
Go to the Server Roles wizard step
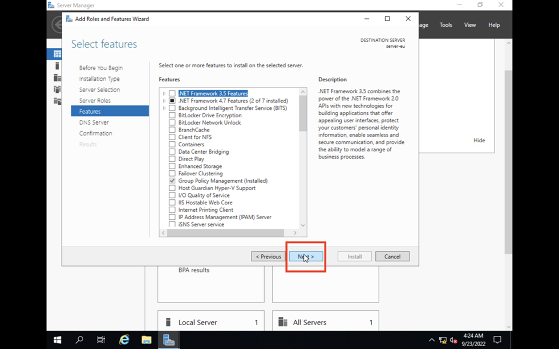point(95,101)
